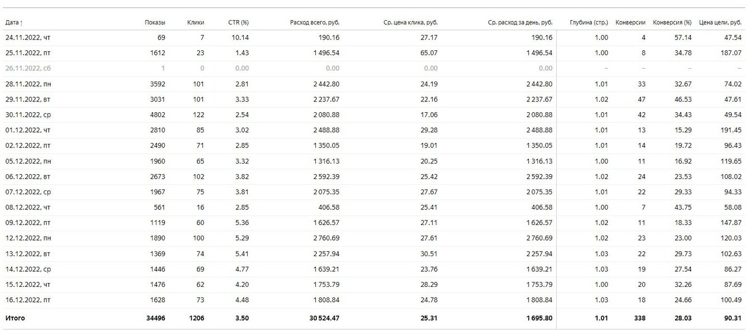749x331 pixels.
Task: Click Ср. цена клика, руб. header
Action: click(x=411, y=23)
